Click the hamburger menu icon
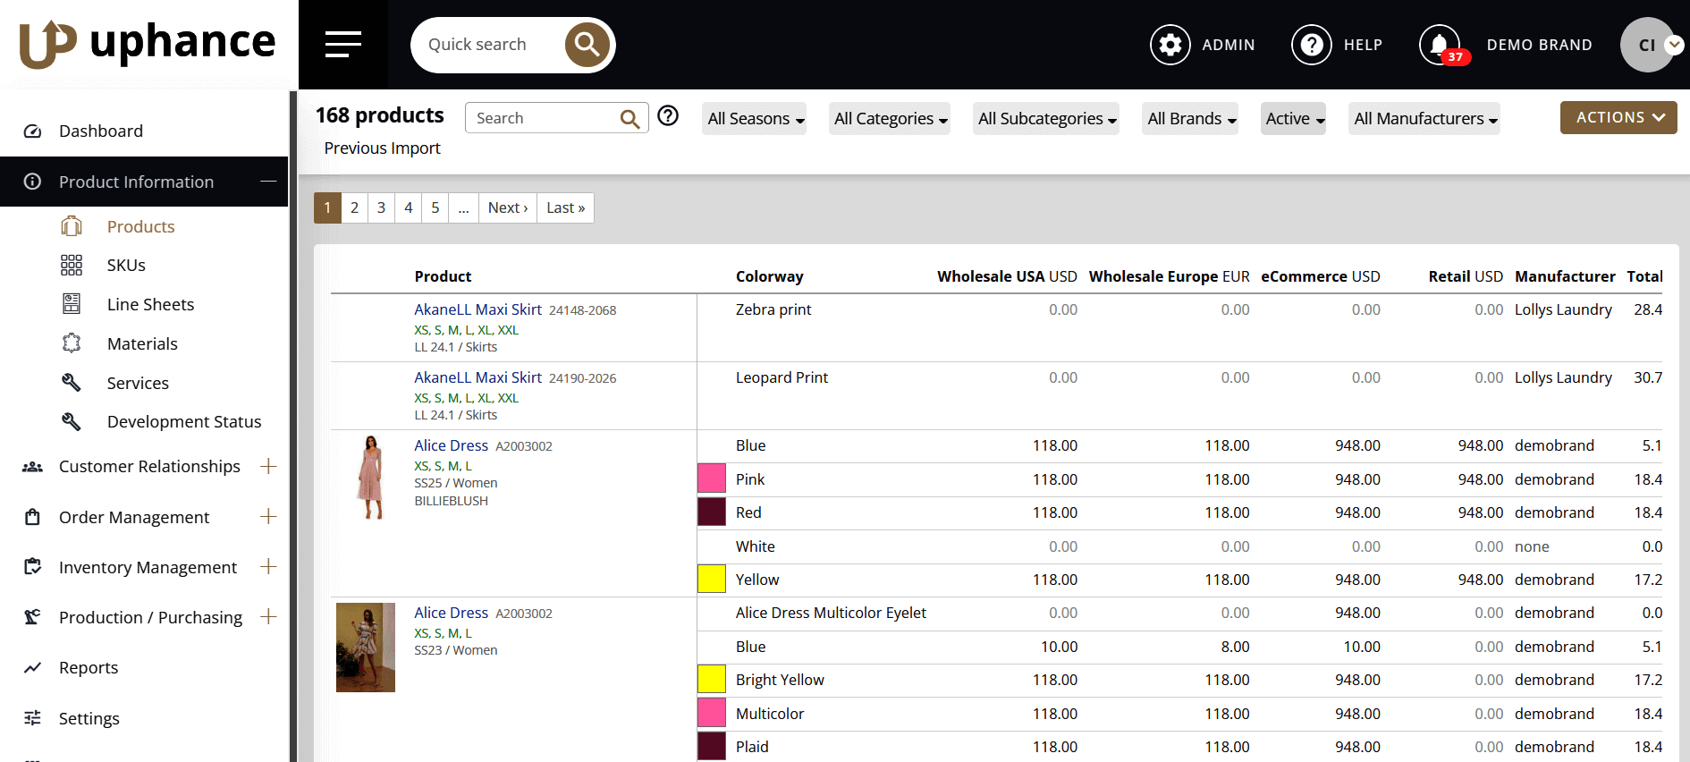This screenshot has height=762, width=1690. (x=342, y=44)
